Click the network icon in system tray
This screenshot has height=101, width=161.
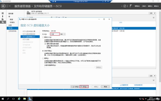[140, 99]
